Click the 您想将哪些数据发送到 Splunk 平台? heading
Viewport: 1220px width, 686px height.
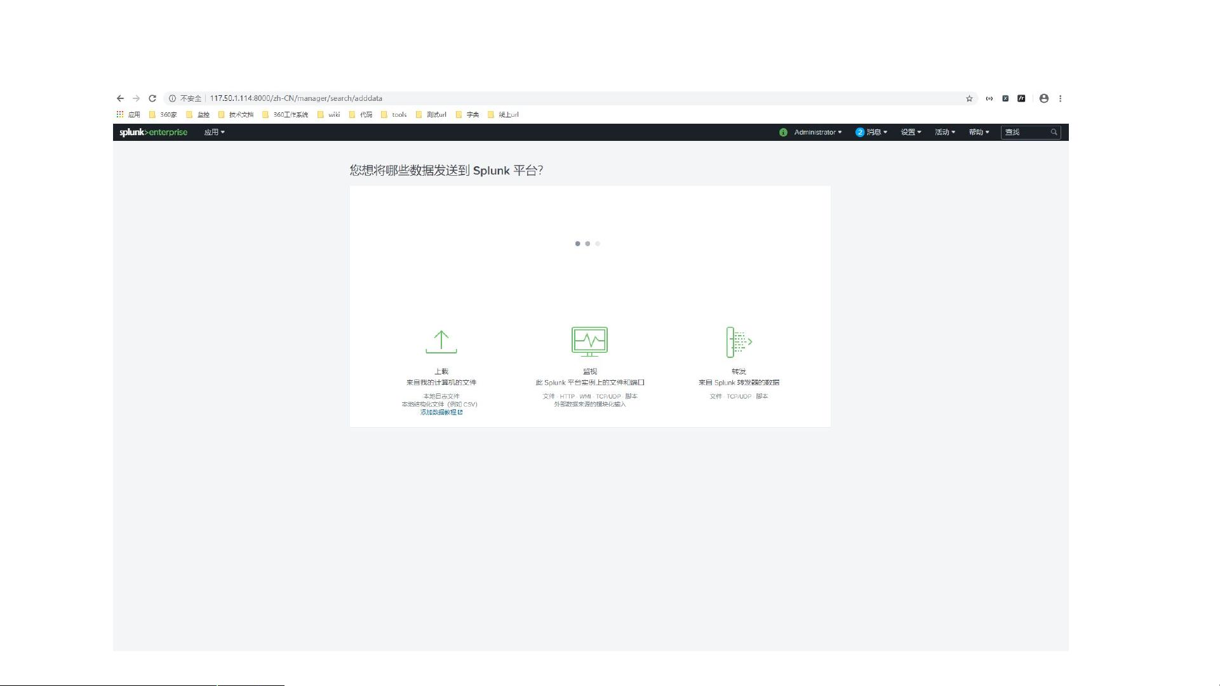point(446,171)
